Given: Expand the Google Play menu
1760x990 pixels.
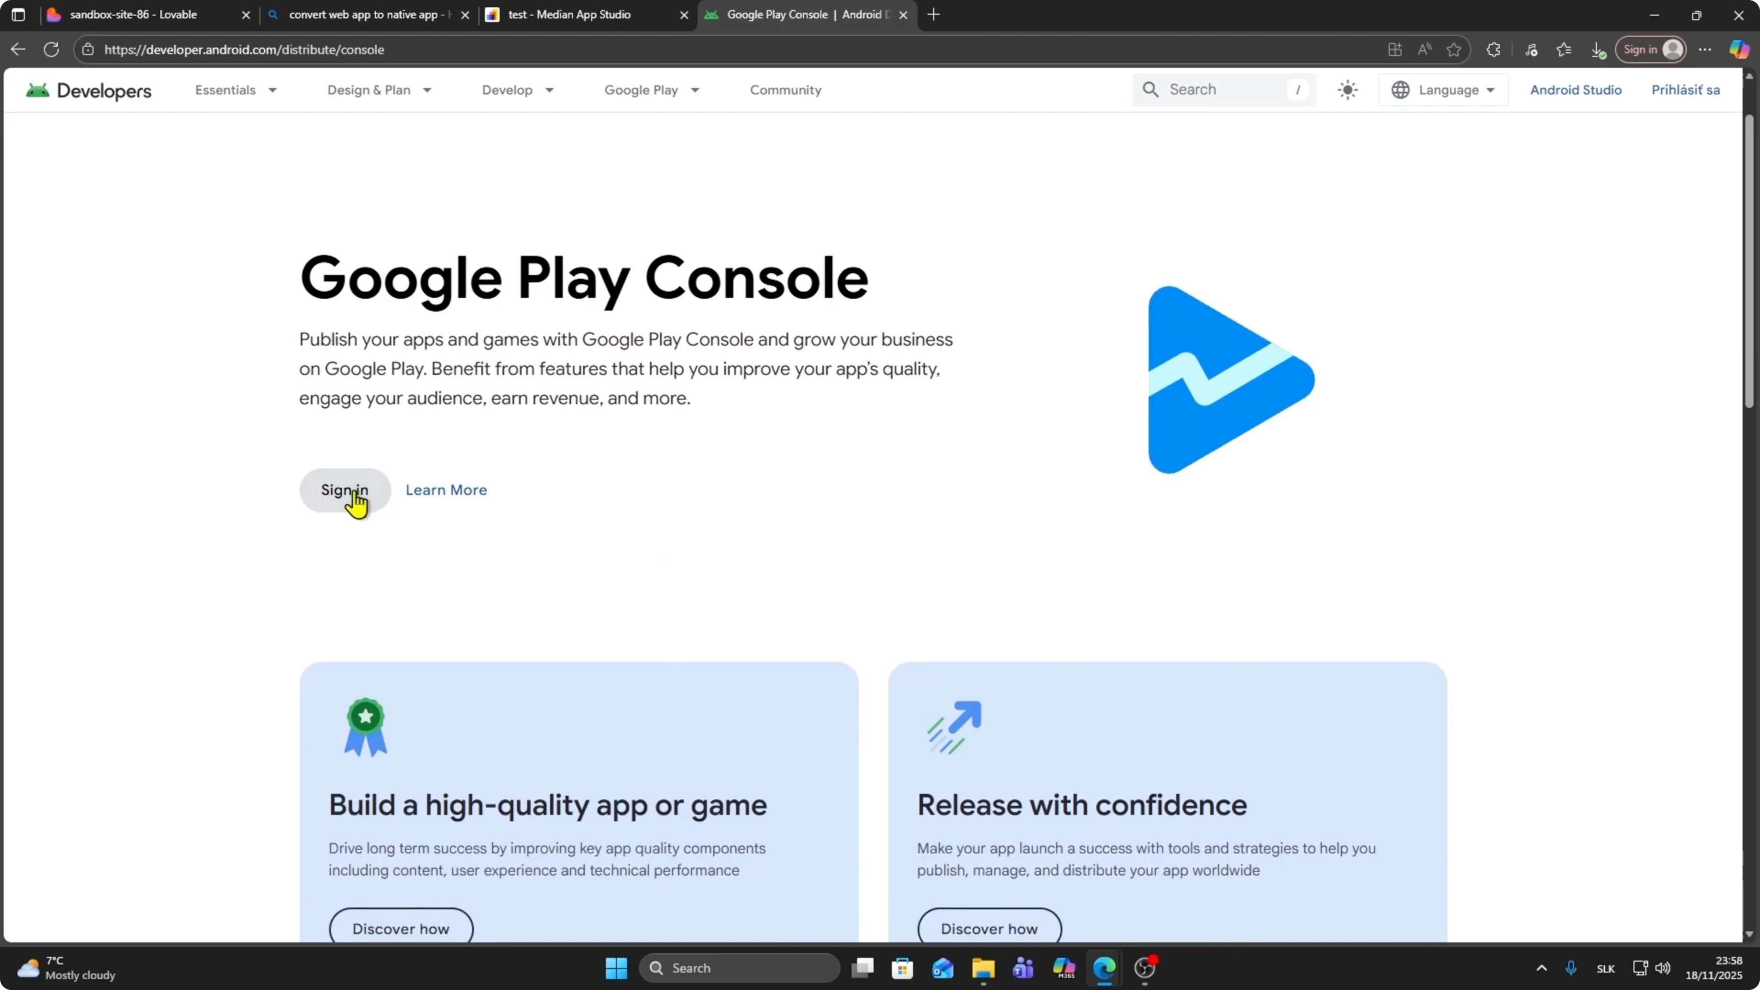Looking at the screenshot, I should 652,90.
